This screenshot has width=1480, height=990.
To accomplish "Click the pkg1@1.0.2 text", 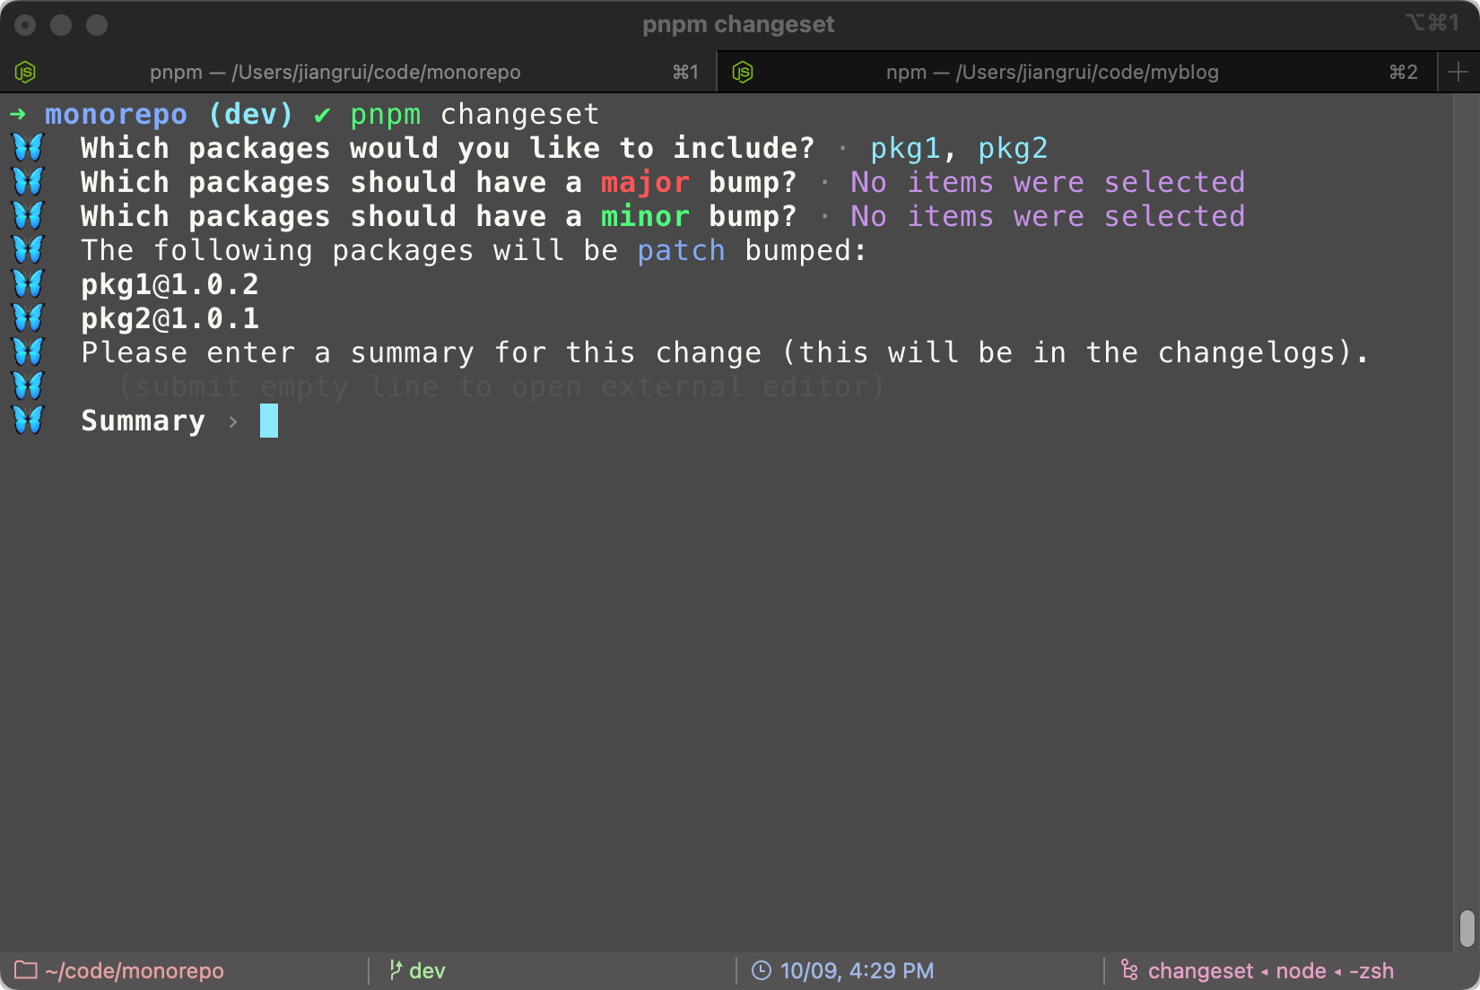I will [x=170, y=285].
